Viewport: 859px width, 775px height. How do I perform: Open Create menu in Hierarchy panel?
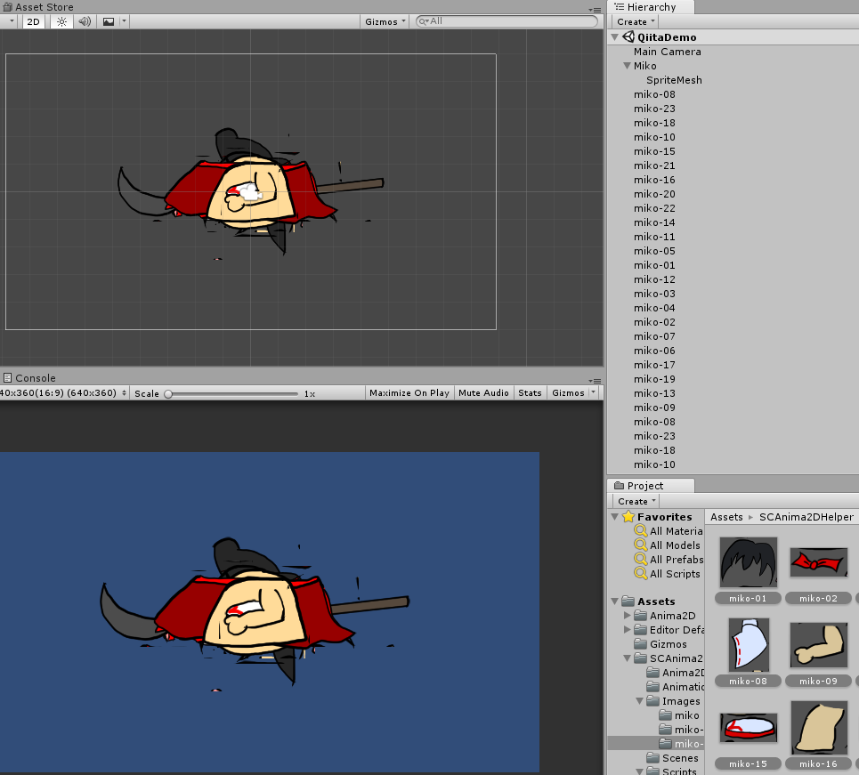pos(636,21)
